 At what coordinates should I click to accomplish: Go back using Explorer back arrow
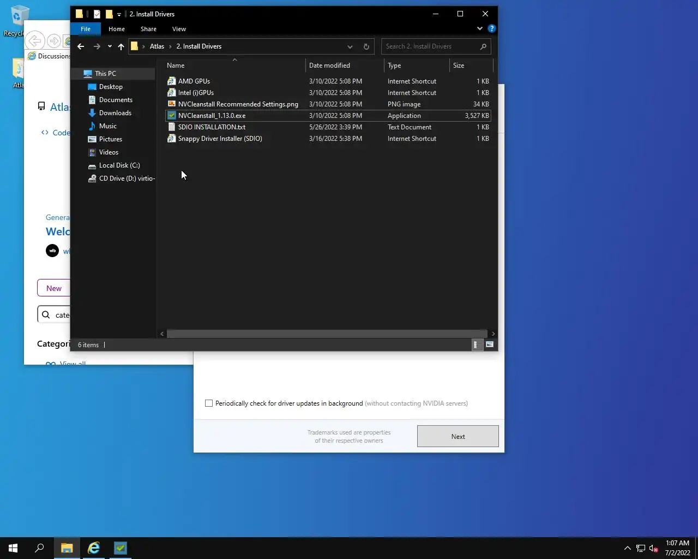click(x=81, y=46)
